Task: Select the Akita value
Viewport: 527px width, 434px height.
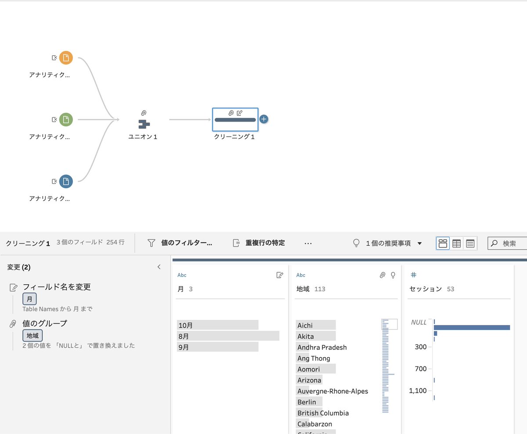Action: [316, 336]
